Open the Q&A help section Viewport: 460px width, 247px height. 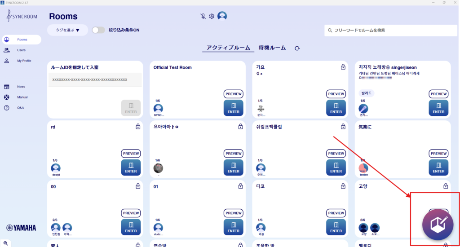(21, 108)
